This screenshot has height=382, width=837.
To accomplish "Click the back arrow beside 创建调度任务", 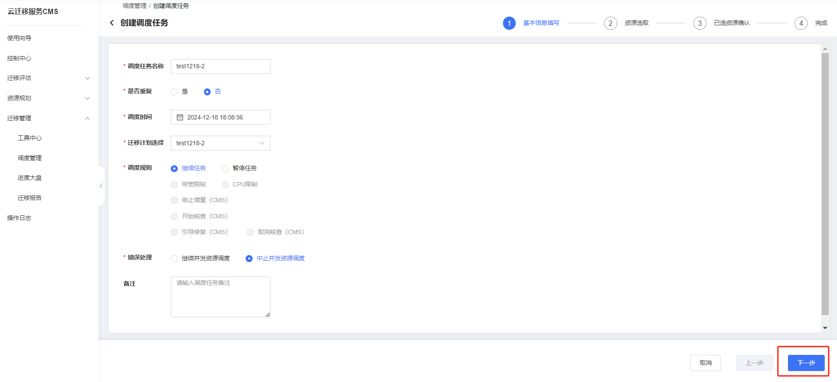I will [112, 23].
